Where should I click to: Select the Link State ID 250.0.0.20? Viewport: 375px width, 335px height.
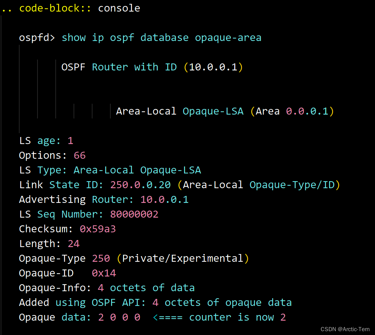click(x=140, y=184)
